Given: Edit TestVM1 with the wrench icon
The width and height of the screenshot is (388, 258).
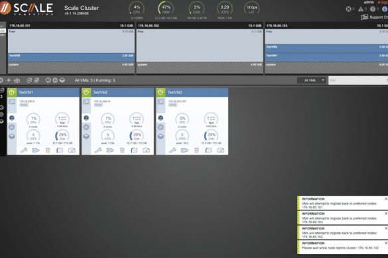Looking at the screenshot, I should click(24, 150).
